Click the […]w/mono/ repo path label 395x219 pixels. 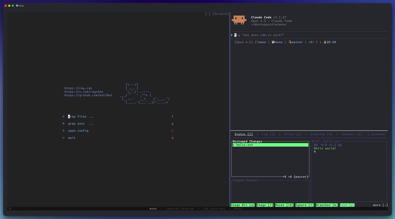(x=377, y=134)
